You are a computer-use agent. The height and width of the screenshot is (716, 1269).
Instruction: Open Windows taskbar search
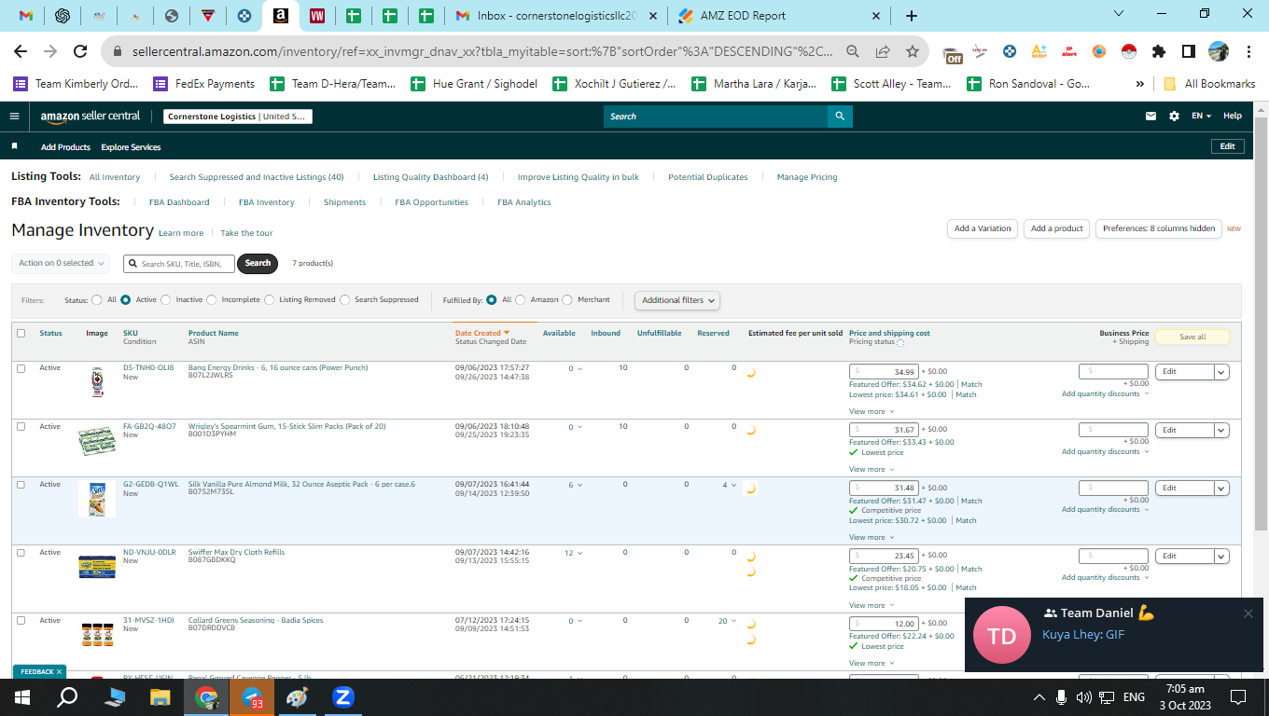point(67,697)
